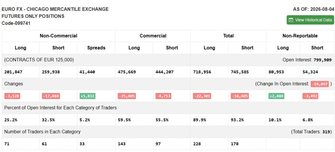Select trader count 61
Screen dimensions: 335x152
[44, 144]
